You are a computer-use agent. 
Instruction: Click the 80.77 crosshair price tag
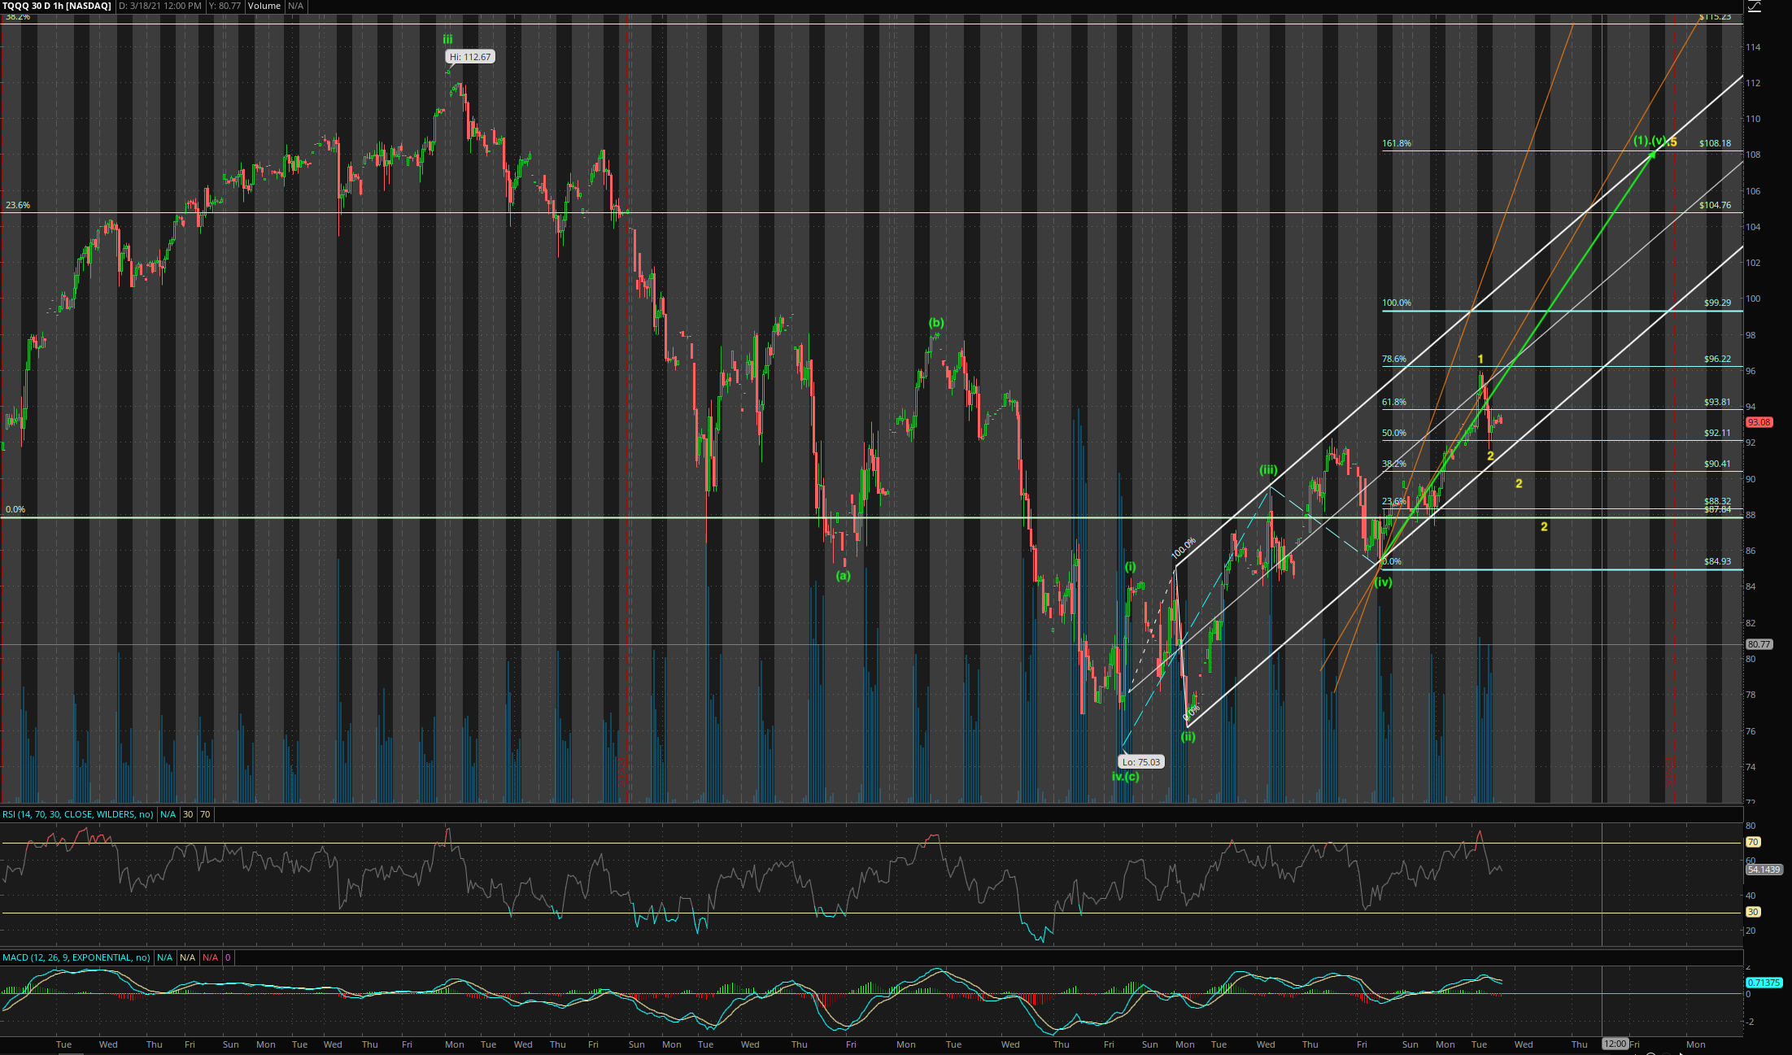click(1759, 644)
